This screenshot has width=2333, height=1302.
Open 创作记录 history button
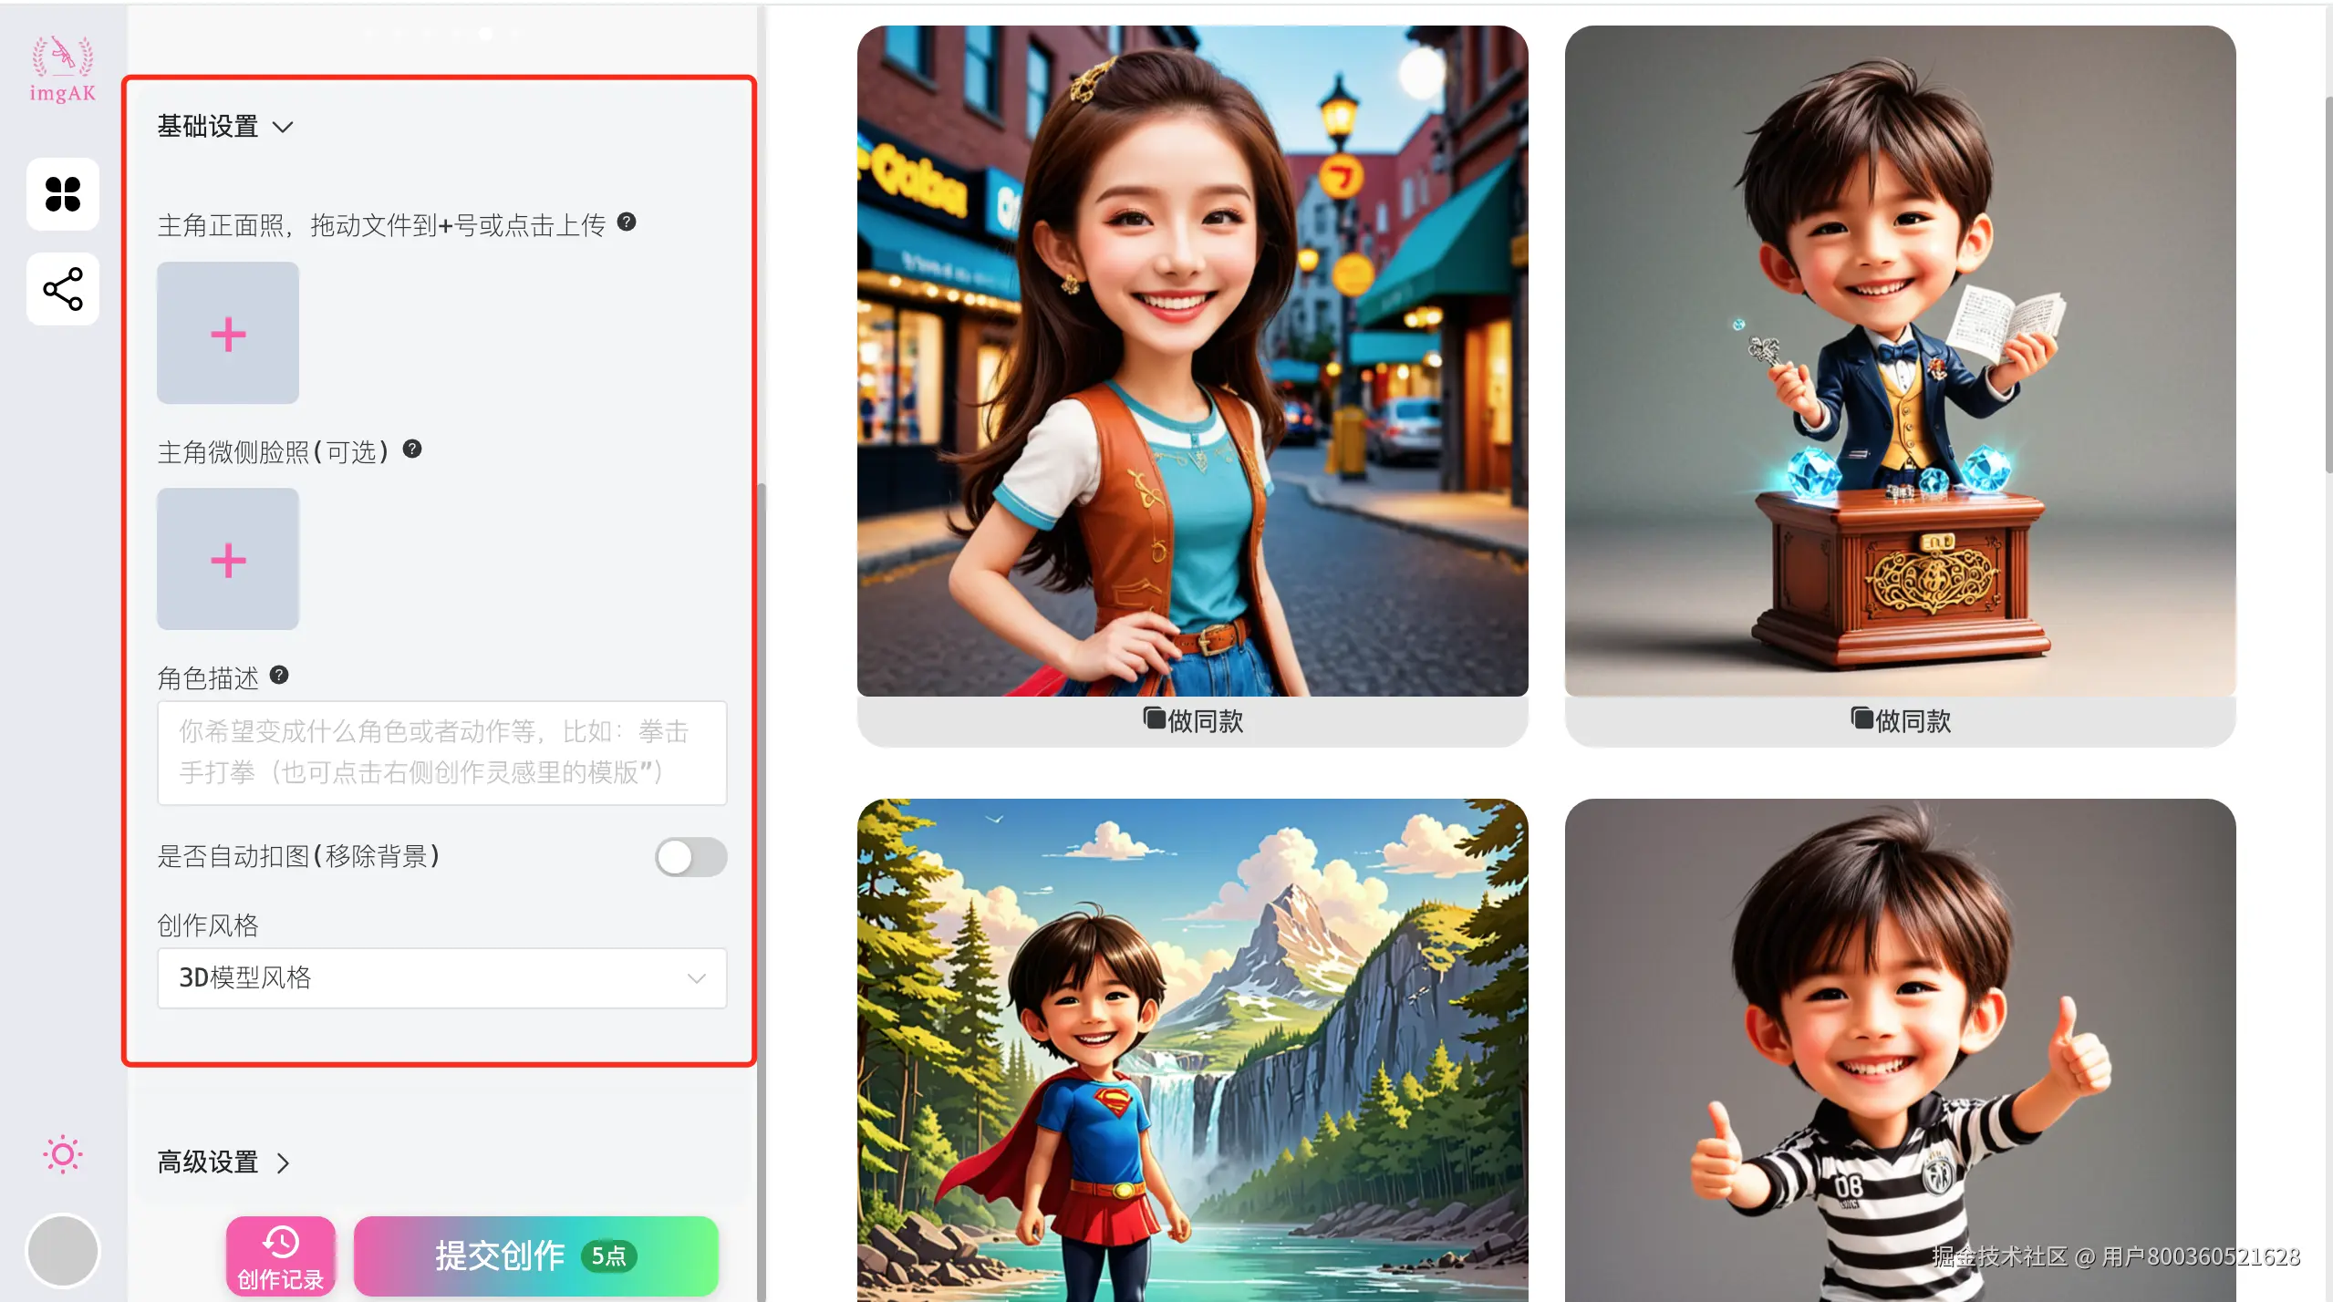click(x=281, y=1256)
